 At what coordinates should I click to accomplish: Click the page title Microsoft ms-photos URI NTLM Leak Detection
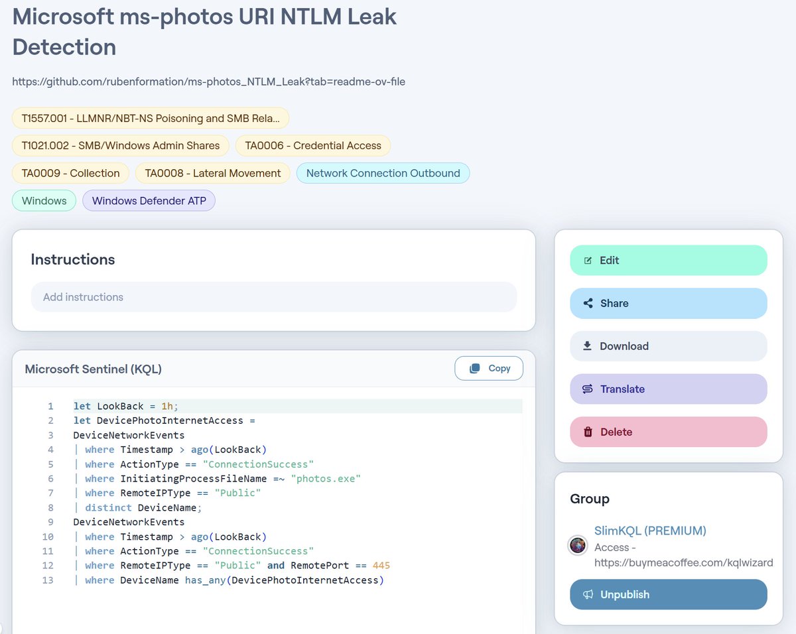204,31
